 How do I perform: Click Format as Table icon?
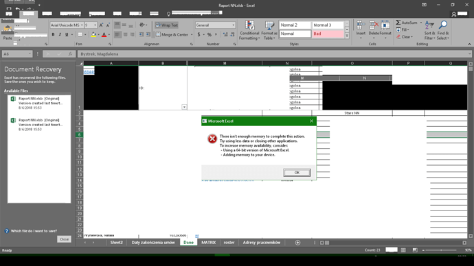pyautogui.click(x=269, y=30)
